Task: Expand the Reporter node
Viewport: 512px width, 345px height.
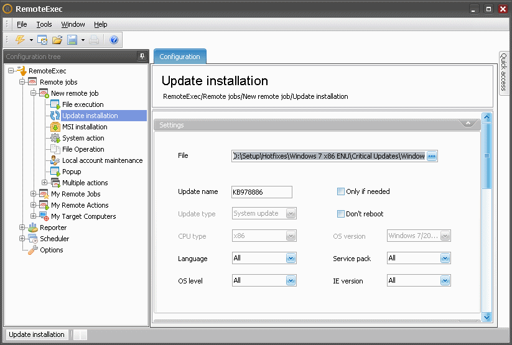Action: point(22,227)
